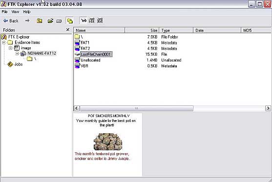Click the horizontal scrollbar thumb
This screenshot has width=272, height=182.
137,108
